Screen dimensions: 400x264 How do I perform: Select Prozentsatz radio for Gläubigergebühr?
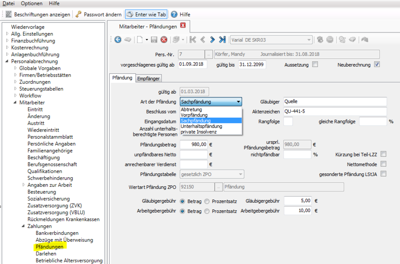(x=207, y=201)
